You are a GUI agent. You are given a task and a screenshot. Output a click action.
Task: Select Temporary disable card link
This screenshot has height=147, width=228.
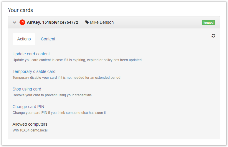click(x=34, y=71)
